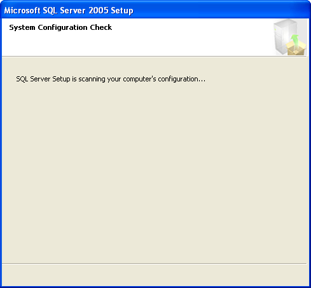311x288 pixels.
Task: Click the word Microsoft in title bar
Action: pyautogui.click(x=22, y=10)
